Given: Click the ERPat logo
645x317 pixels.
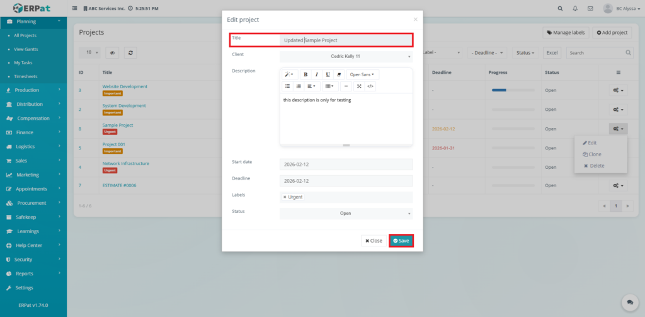Looking at the screenshot, I should pyautogui.click(x=33, y=8).
